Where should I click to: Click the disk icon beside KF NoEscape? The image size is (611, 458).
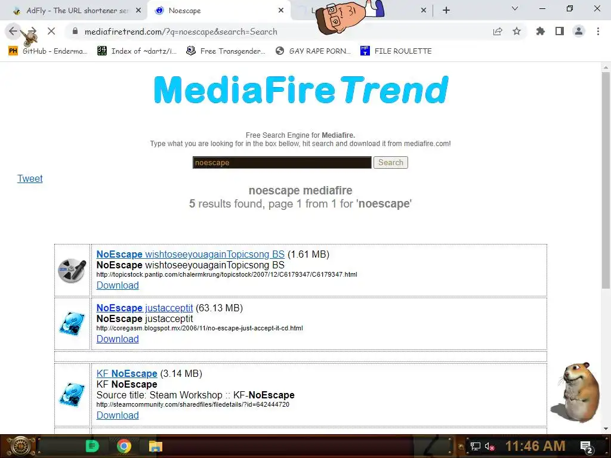[72, 395]
